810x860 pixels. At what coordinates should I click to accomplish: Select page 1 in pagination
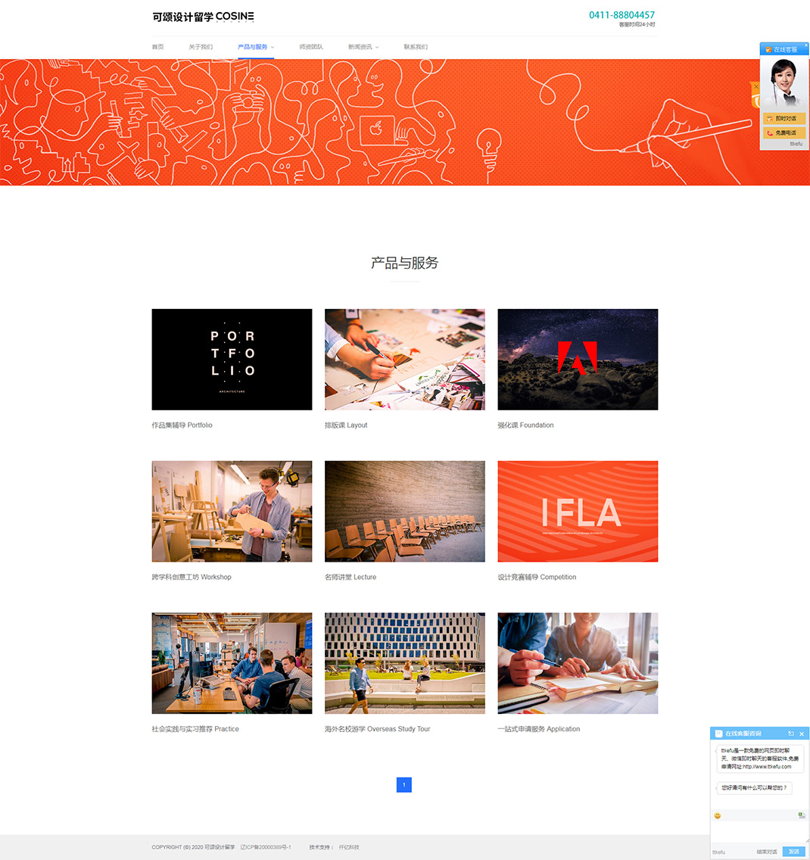point(404,785)
